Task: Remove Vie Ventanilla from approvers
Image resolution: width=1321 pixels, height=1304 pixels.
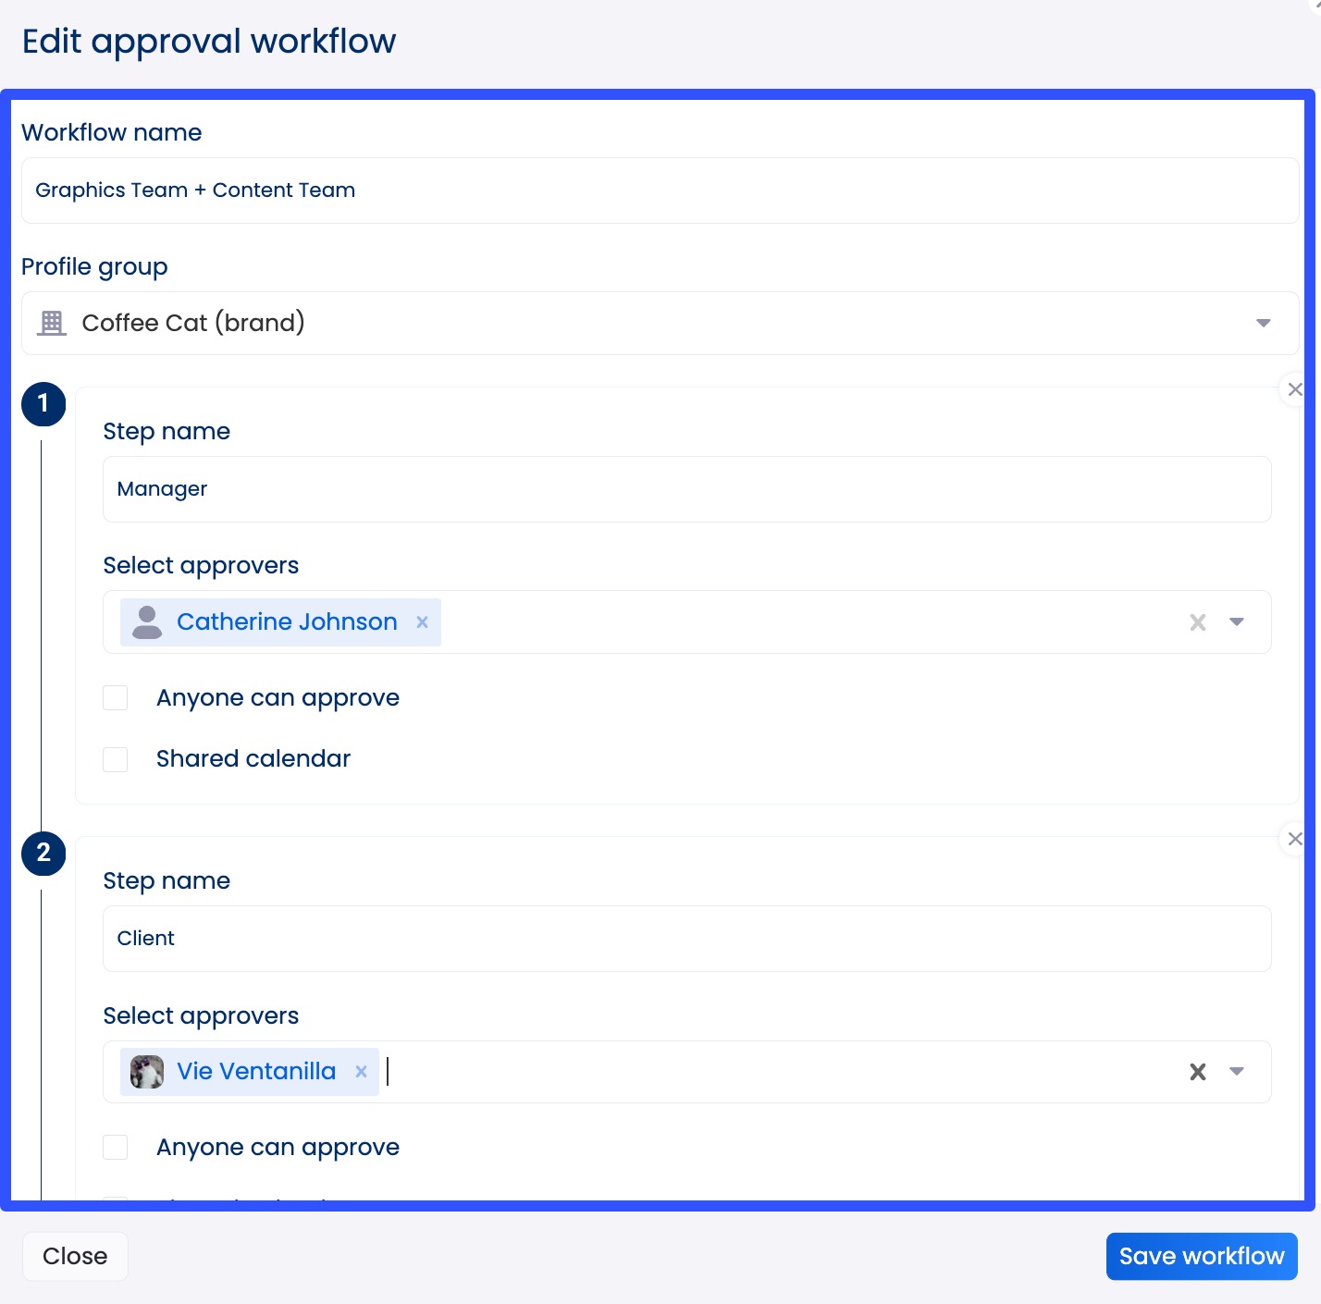Action: [x=361, y=1071]
